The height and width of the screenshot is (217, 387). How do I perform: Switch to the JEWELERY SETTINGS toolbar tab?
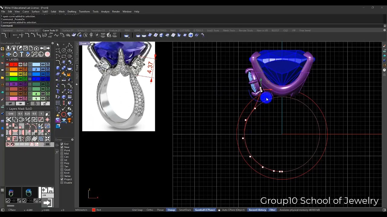[x=155, y=30]
